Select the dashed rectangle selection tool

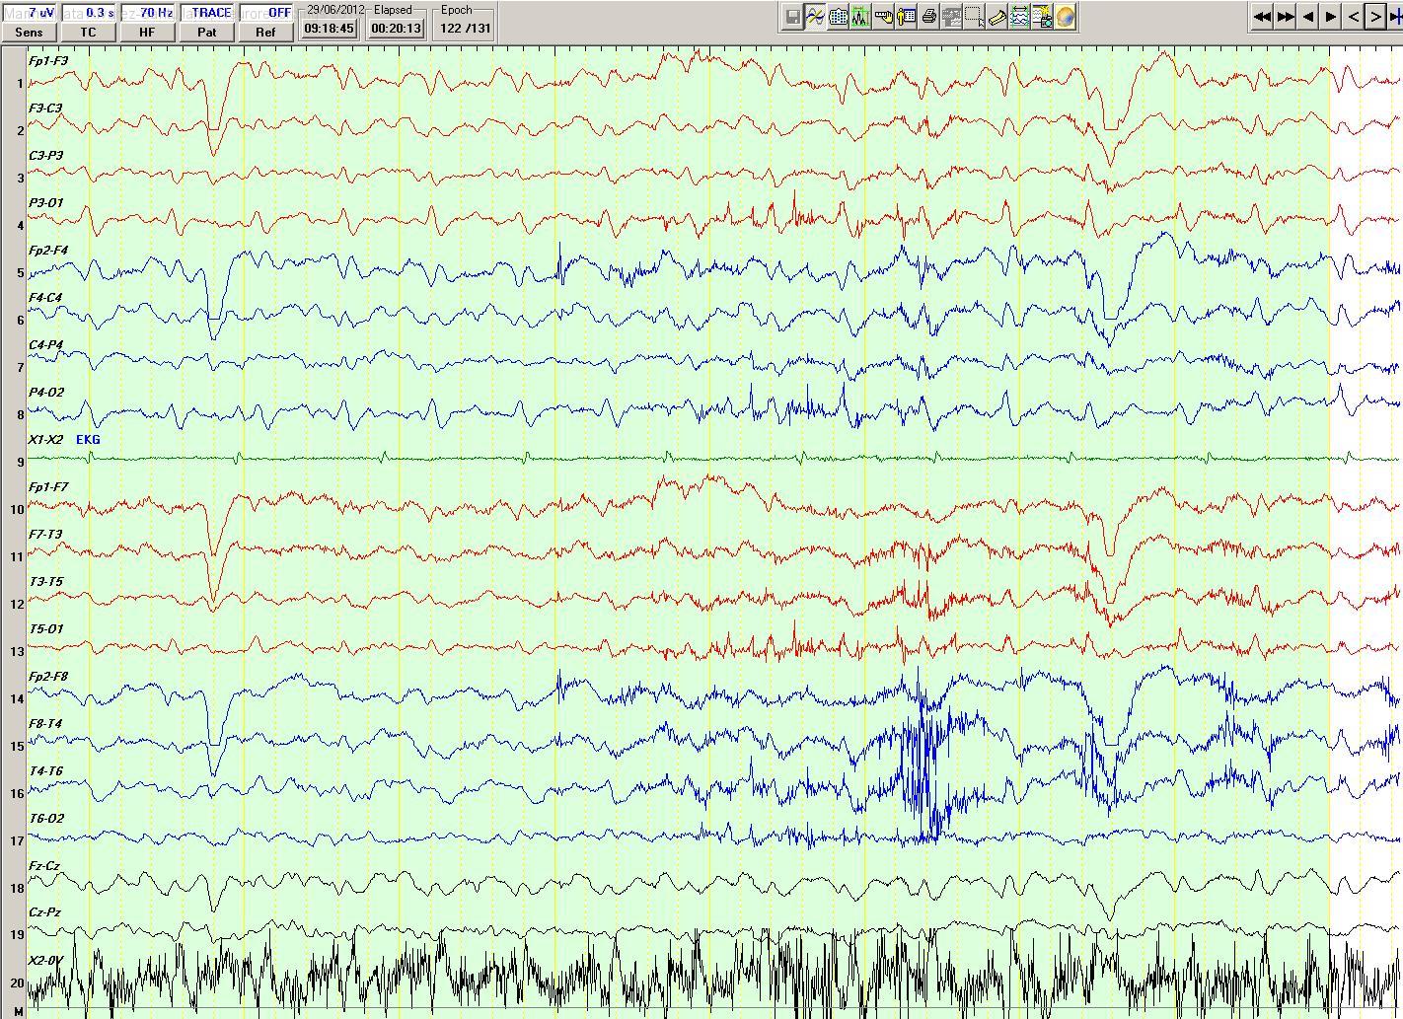pos(975,17)
